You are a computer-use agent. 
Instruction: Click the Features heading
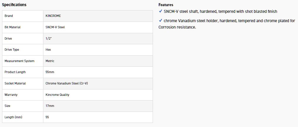pyautogui.click(x=166, y=5)
